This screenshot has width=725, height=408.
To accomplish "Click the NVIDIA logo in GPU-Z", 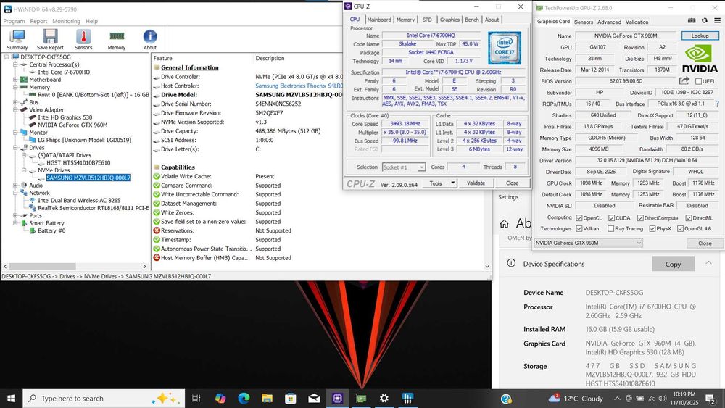I will click(700, 59).
